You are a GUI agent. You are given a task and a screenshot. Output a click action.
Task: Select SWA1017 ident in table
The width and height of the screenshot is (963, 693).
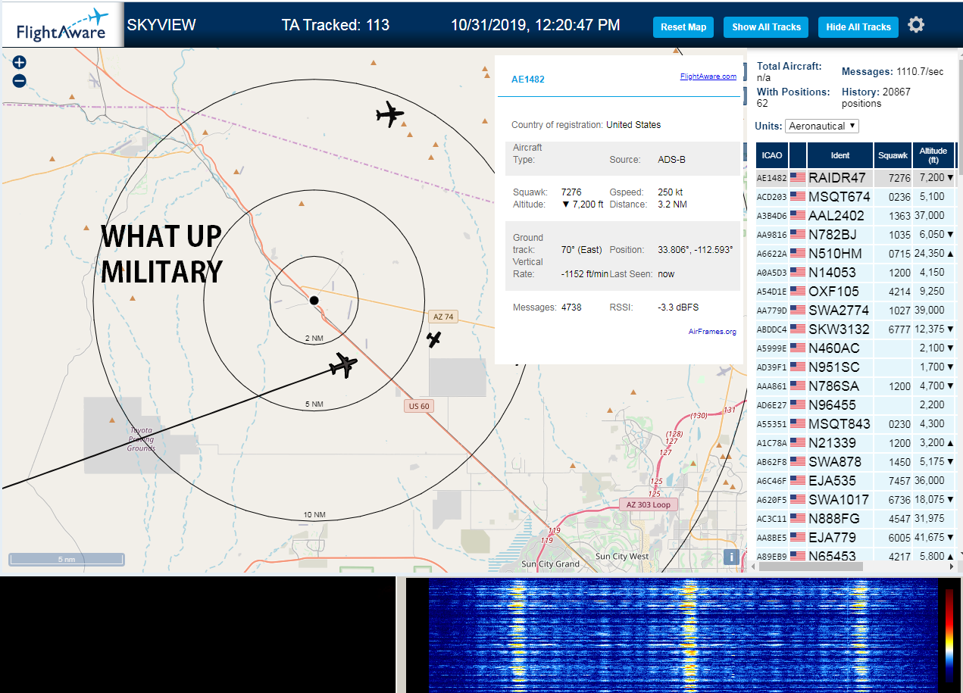click(839, 500)
